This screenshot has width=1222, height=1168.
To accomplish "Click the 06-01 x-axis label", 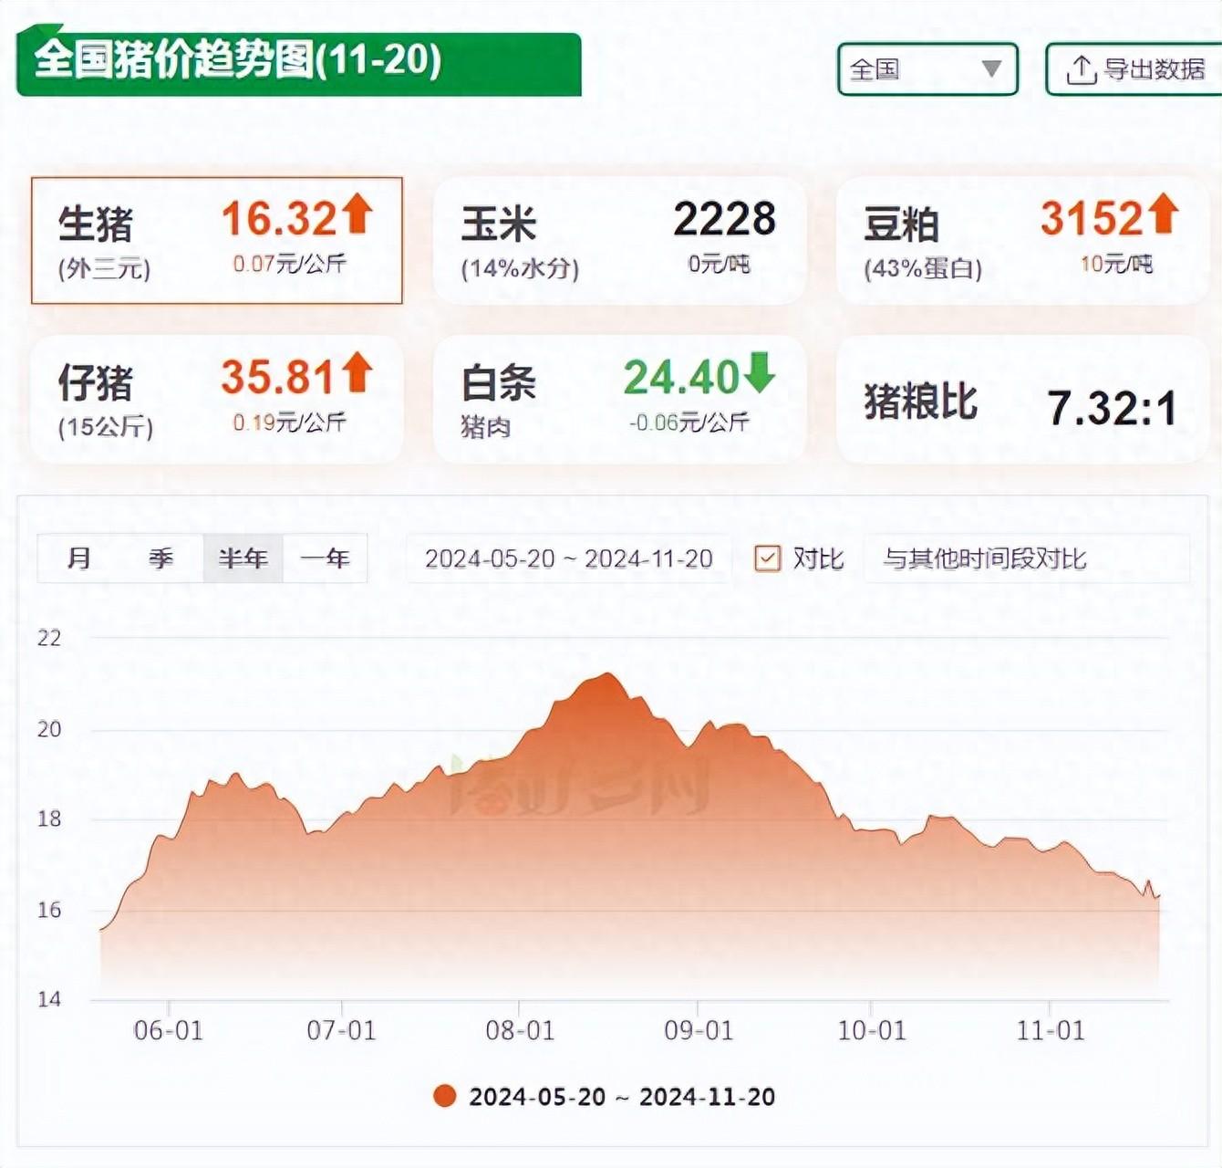I will tap(168, 1031).
